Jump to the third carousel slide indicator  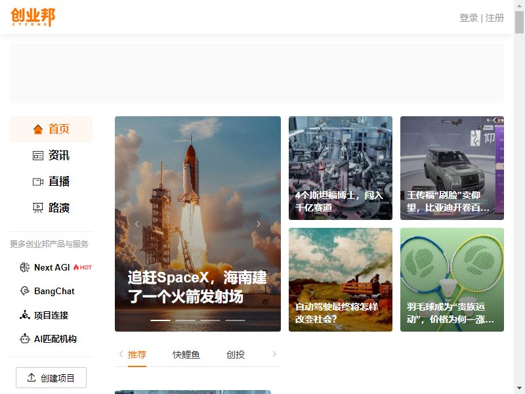(x=210, y=320)
